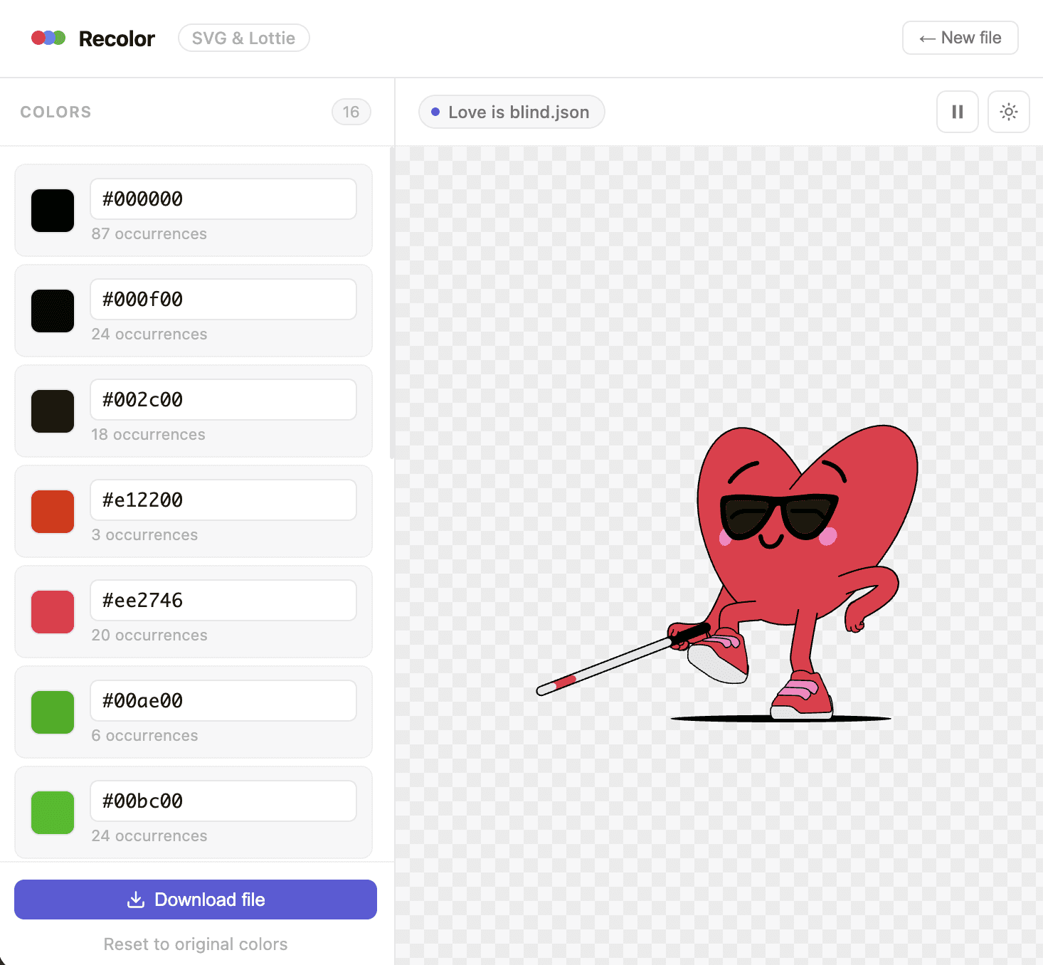
Task: Click inside the #000f00 hex input field
Action: 223,299
